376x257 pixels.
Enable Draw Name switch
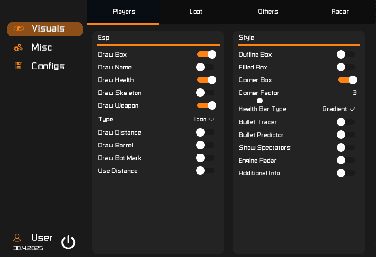point(205,67)
